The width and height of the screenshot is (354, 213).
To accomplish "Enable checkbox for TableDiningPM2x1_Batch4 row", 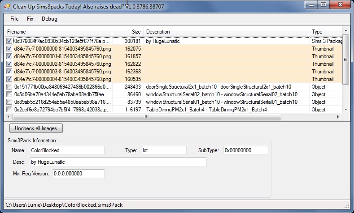I will click(x=9, y=110).
